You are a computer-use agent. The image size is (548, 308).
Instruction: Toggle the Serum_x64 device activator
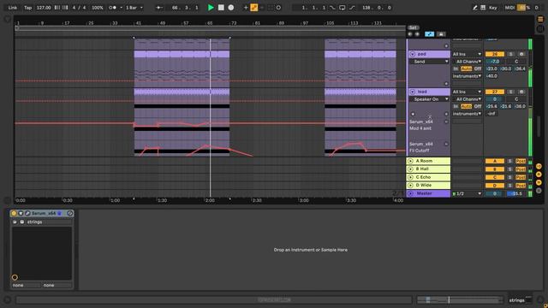[14, 213]
